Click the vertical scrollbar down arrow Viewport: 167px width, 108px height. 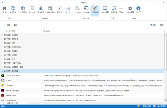166,100
